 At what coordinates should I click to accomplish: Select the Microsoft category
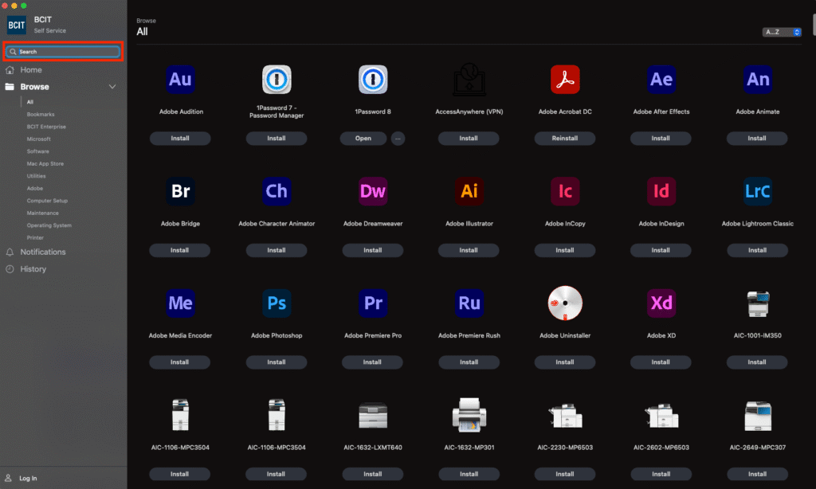38,139
